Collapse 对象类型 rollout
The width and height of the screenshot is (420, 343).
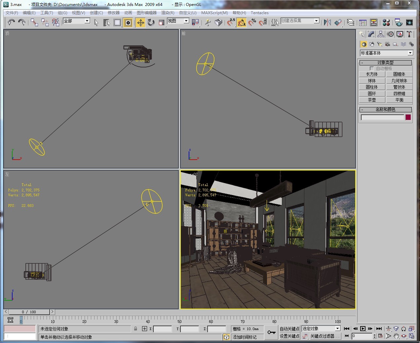(x=385, y=62)
